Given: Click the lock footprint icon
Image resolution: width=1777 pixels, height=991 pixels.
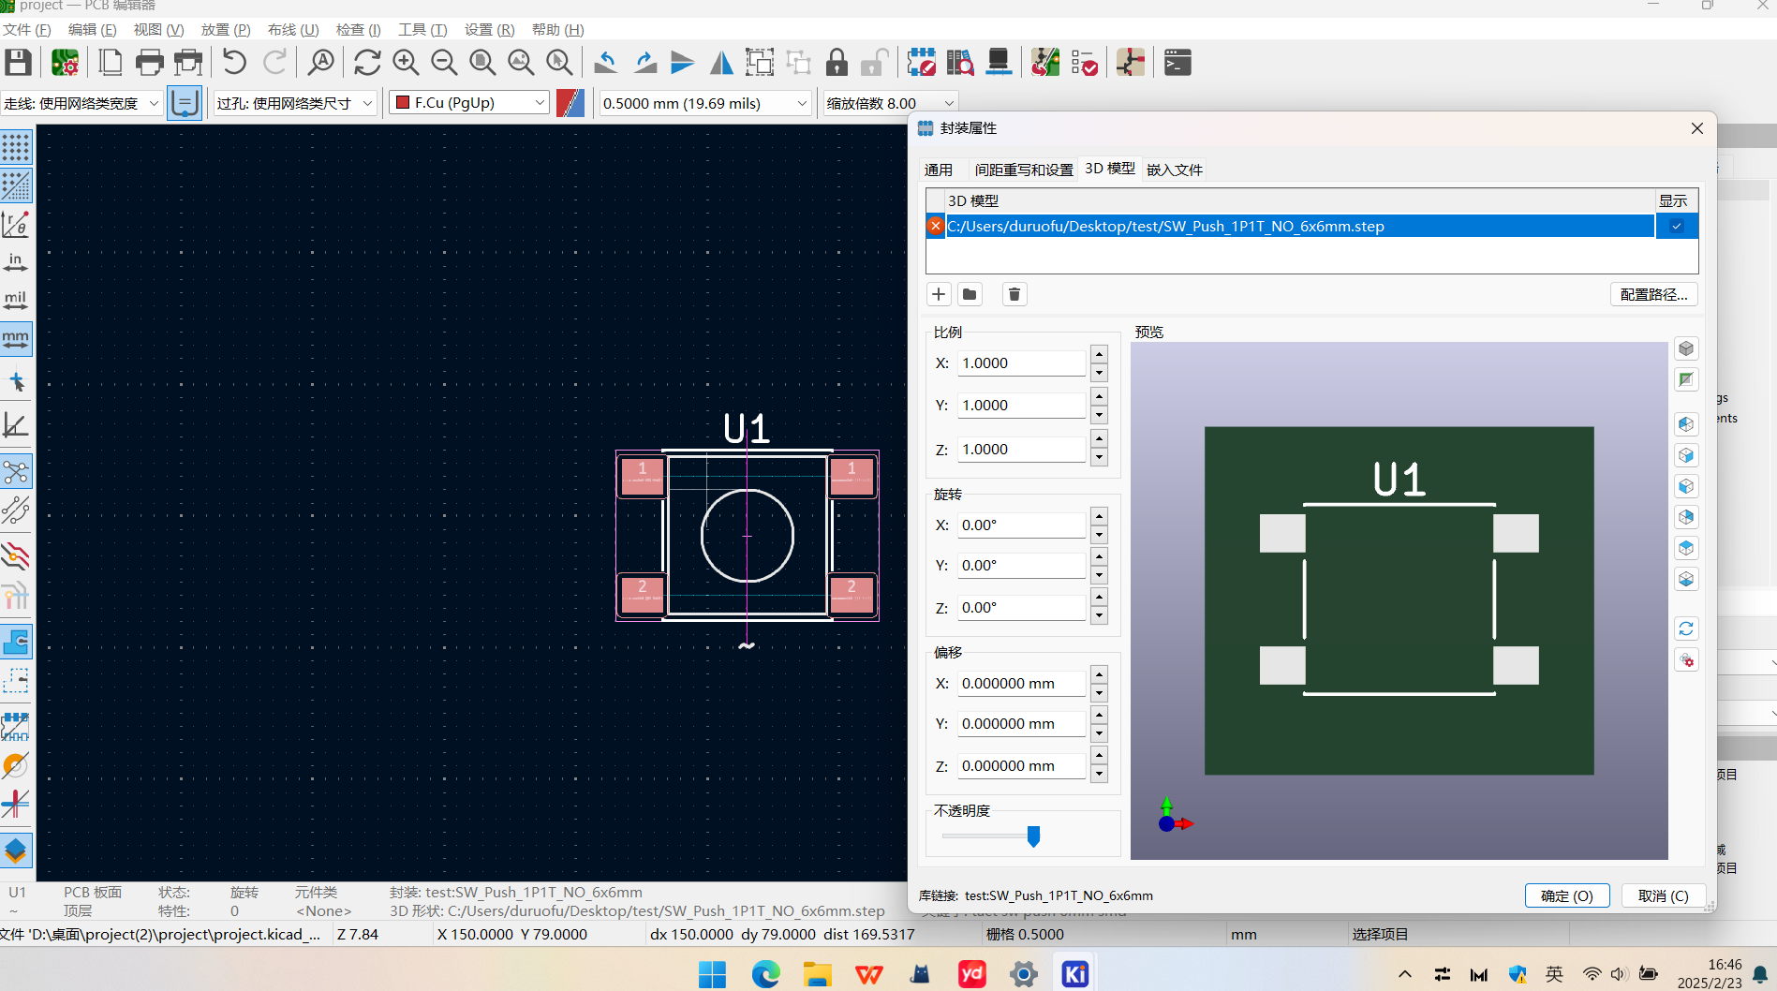Looking at the screenshot, I should [x=837, y=63].
